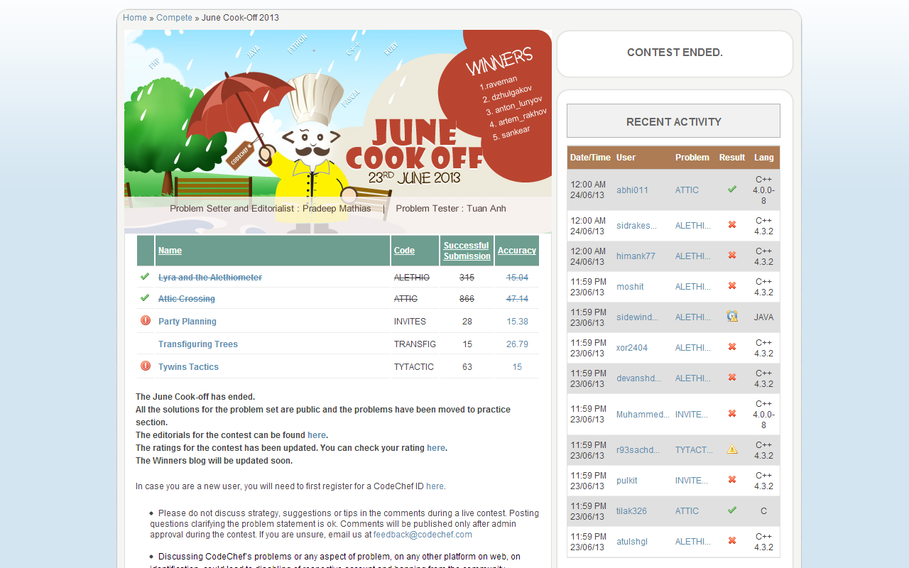Open the Lyra and the Alethiometer problem
The height and width of the screenshot is (568, 909).
[210, 278]
